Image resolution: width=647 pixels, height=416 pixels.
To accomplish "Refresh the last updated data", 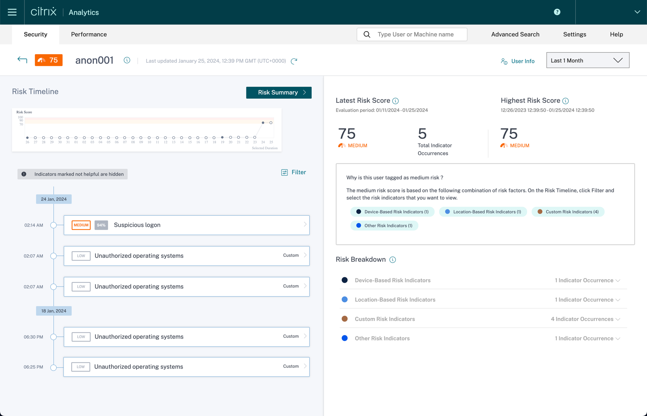I will pyautogui.click(x=294, y=61).
